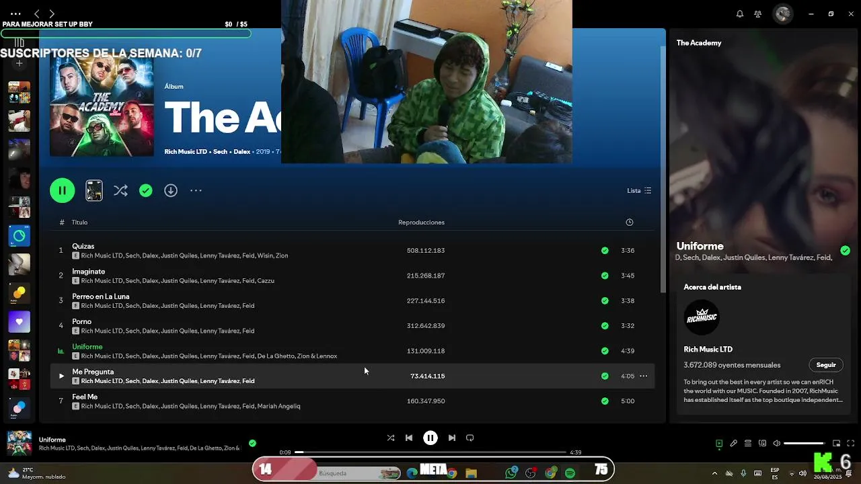Image resolution: width=861 pixels, height=484 pixels.
Task: Play Me Pregunta using its row play icon
Action: tap(61, 376)
